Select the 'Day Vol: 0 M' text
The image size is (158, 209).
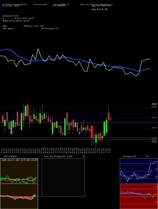point(99,9)
